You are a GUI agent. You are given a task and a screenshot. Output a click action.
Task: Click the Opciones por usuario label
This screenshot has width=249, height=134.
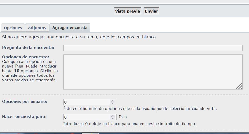click(x=25, y=102)
